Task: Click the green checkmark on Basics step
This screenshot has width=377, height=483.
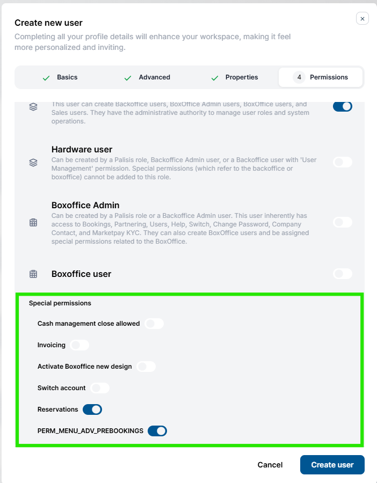Action: tap(46, 78)
